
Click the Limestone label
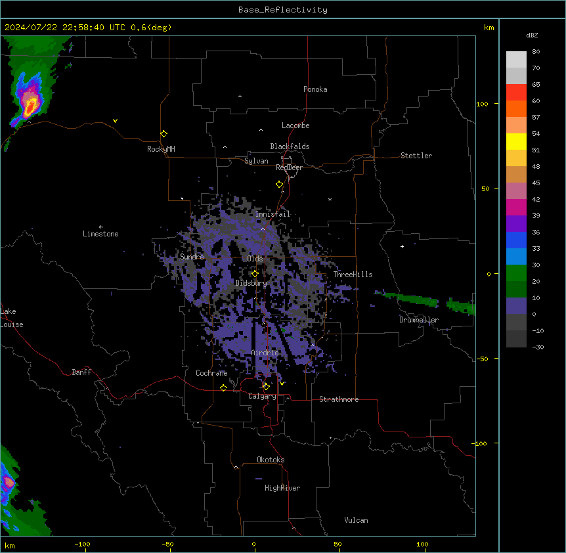click(x=100, y=234)
